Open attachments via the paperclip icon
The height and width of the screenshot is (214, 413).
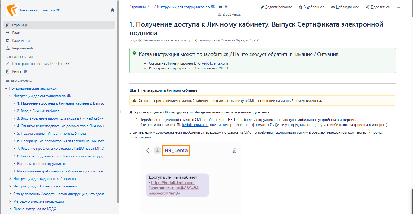click(226, 7)
